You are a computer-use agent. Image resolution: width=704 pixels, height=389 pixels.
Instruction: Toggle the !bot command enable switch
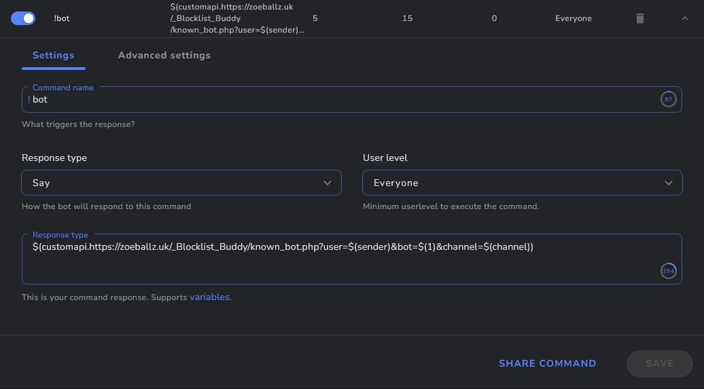[x=23, y=18]
